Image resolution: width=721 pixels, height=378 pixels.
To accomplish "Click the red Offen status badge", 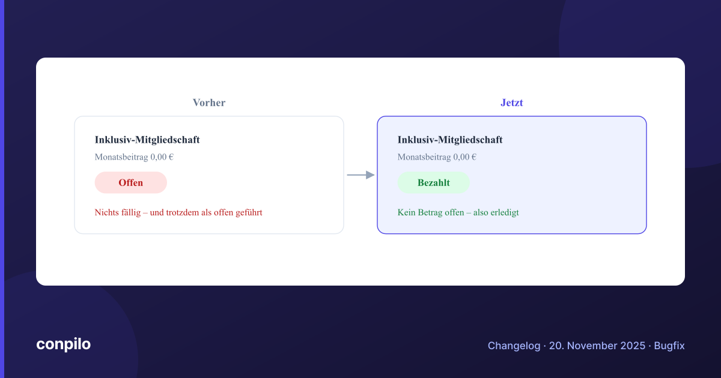I will pos(130,182).
